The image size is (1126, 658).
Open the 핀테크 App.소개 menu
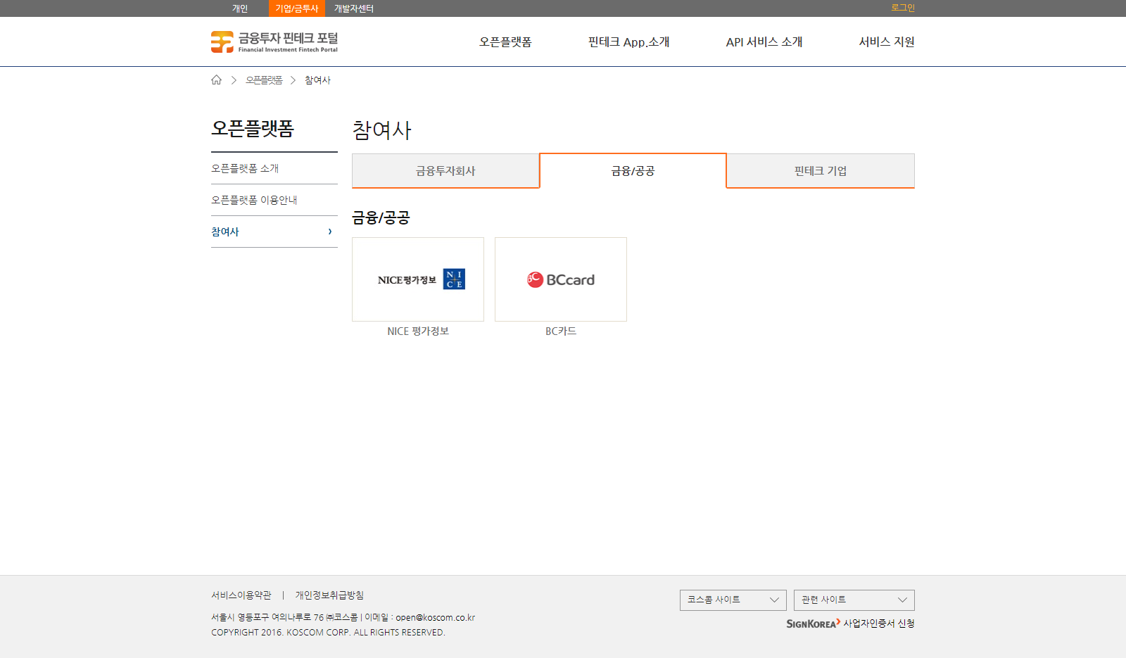tap(628, 42)
